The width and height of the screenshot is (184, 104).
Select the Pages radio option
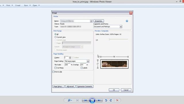[55, 43]
